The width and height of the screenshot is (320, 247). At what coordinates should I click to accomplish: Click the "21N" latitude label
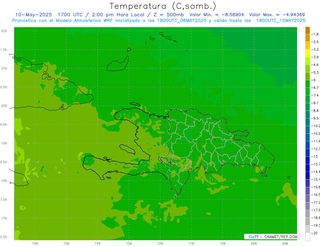pos(4,68)
